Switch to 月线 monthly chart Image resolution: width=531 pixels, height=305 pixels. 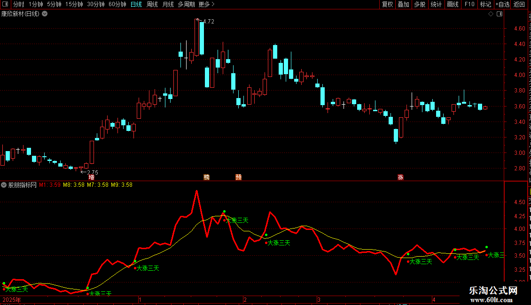(168, 4)
